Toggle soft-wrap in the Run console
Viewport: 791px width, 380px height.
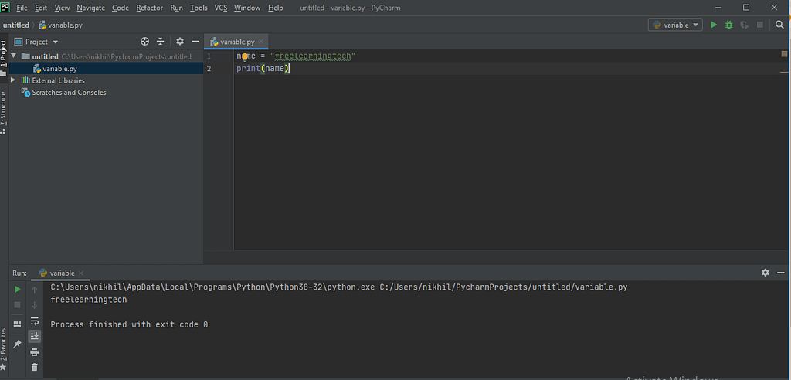coord(34,321)
